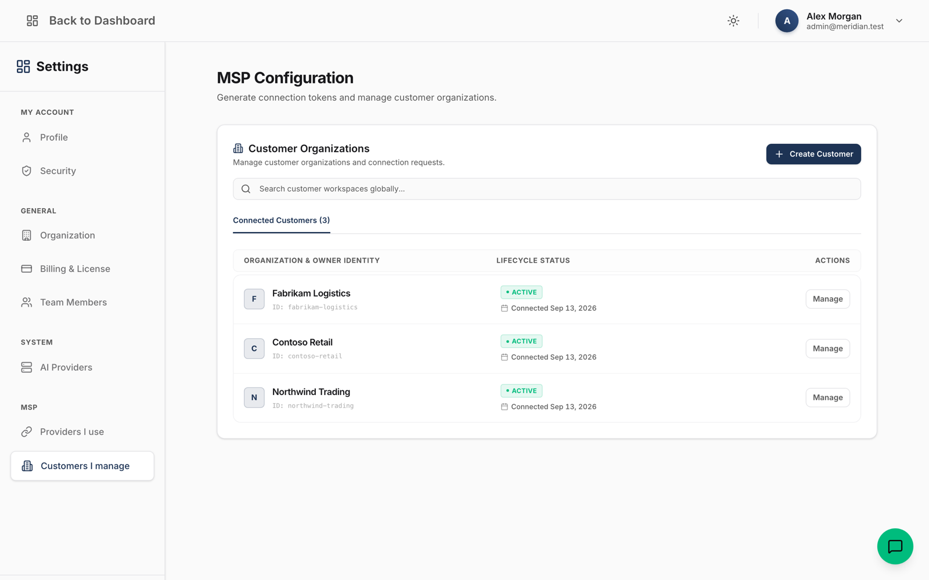929x580 pixels.
Task: Click the Billing card icon
Action: 27,269
